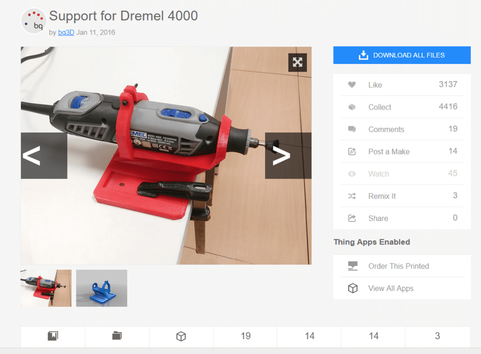Click the Watch label text

[x=379, y=174]
